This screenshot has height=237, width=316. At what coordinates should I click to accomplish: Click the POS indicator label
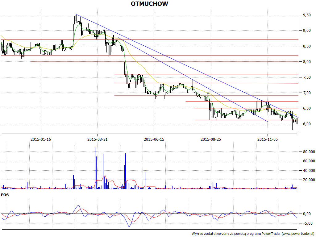[x=5, y=195]
